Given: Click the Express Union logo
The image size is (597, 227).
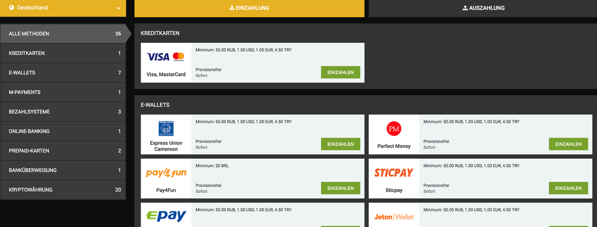Looking at the screenshot, I should 166,128.
